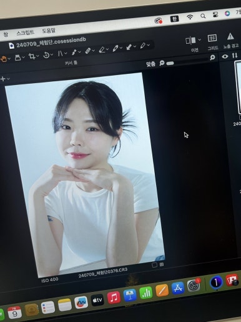Open Keynote from the Dock
This screenshot has width=241, height=322.
click(x=130, y=295)
